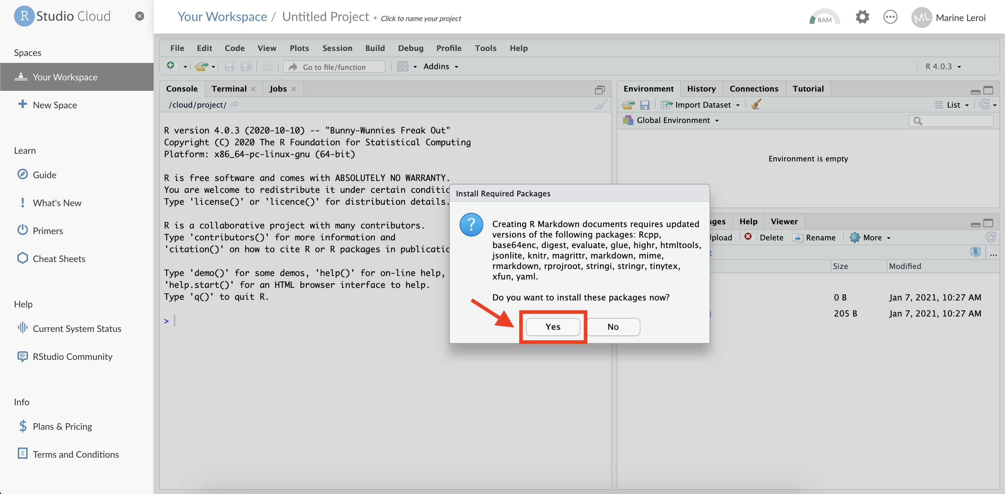Open RStudio Community link

pos(65,356)
